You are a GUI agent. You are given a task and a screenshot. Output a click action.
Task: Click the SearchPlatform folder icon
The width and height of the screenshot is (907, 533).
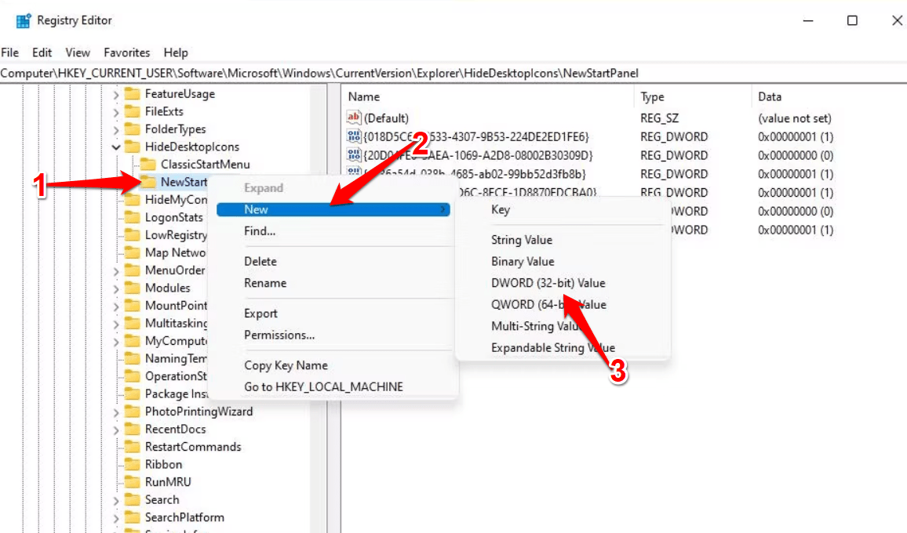click(133, 517)
